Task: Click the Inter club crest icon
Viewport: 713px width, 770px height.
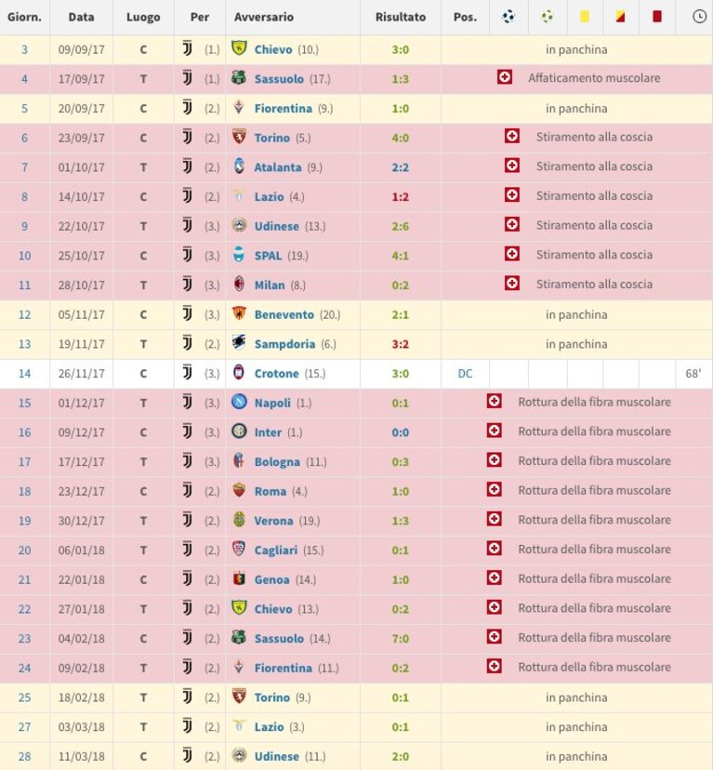Action: pos(239,431)
